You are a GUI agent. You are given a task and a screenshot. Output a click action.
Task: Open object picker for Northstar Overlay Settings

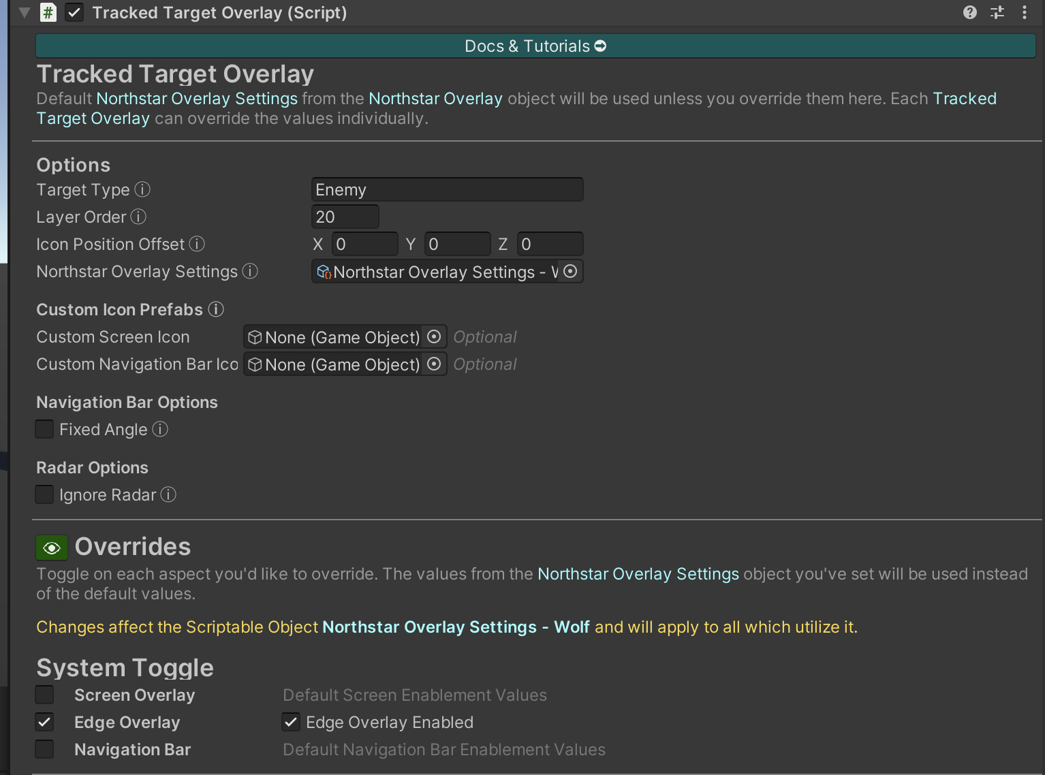coord(571,271)
